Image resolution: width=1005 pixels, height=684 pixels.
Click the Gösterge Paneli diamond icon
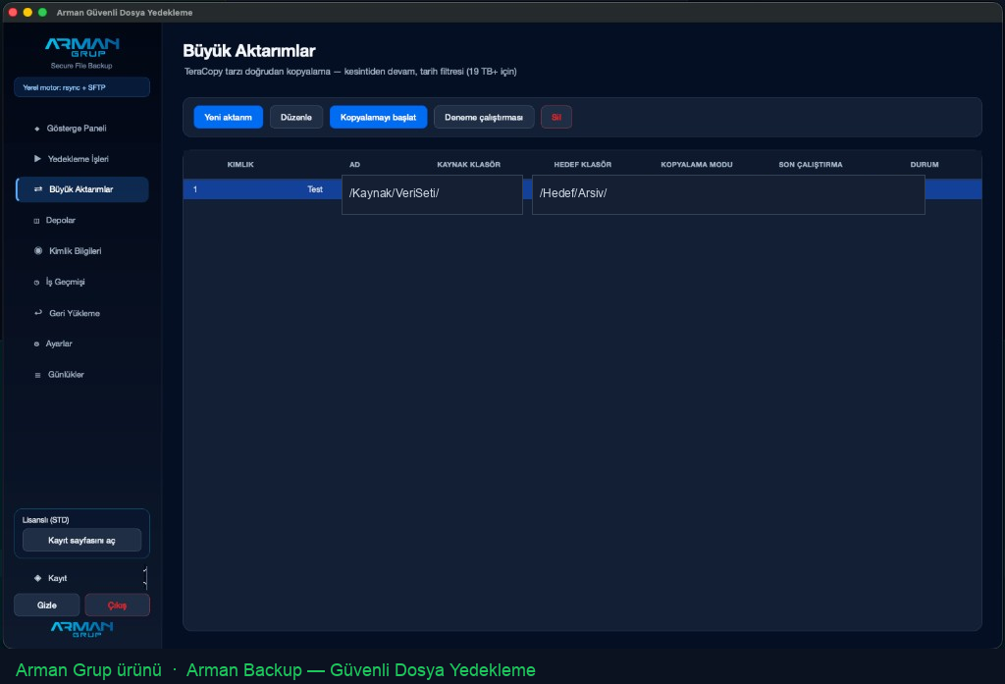pyautogui.click(x=37, y=129)
